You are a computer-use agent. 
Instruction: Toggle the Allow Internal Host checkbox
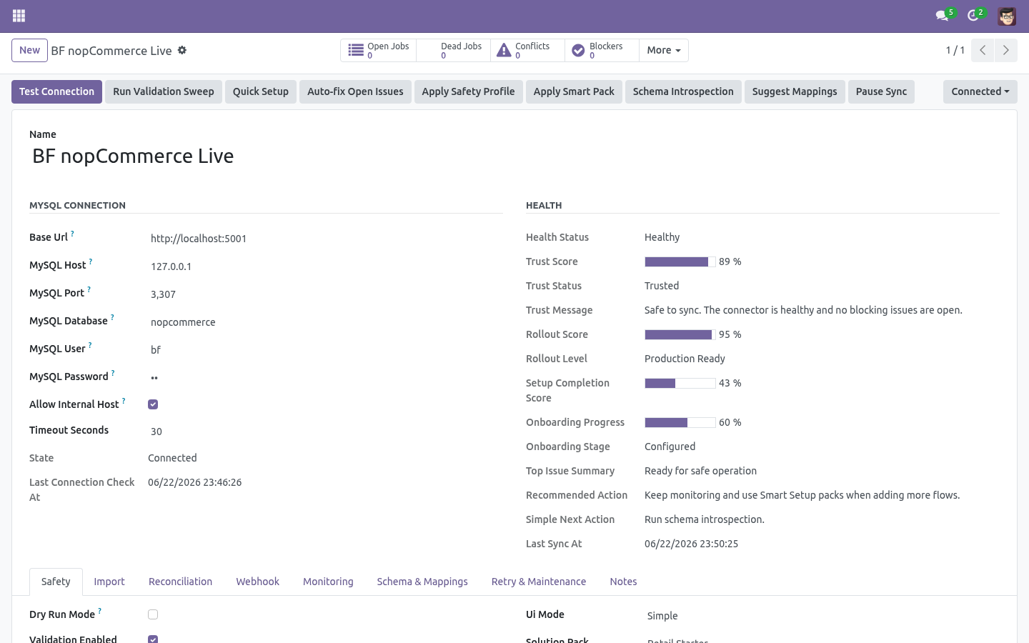pos(153,404)
